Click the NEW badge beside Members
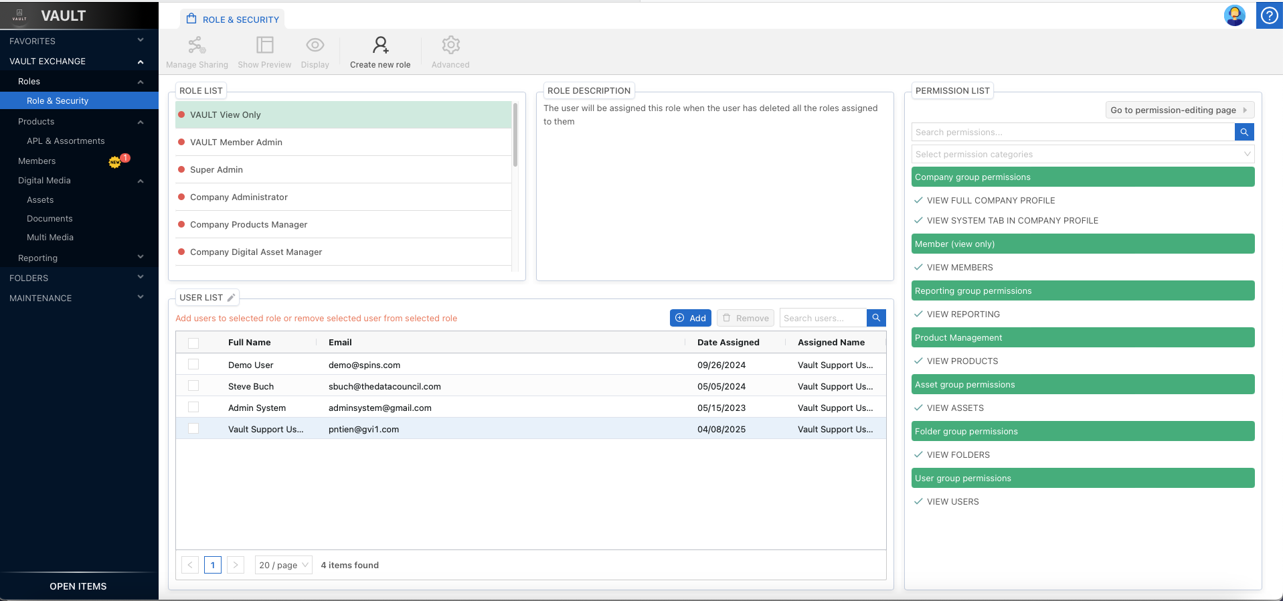Viewport: 1283px width, 601px height. (x=115, y=161)
